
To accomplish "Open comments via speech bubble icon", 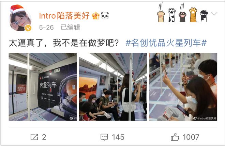I will tap(104, 137).
